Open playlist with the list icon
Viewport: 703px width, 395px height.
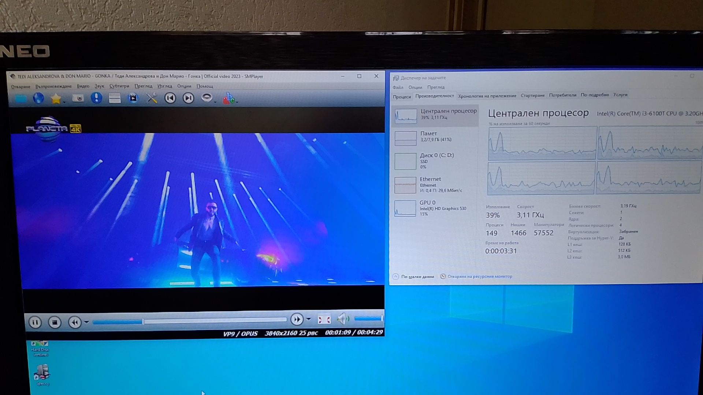(115, 98)
